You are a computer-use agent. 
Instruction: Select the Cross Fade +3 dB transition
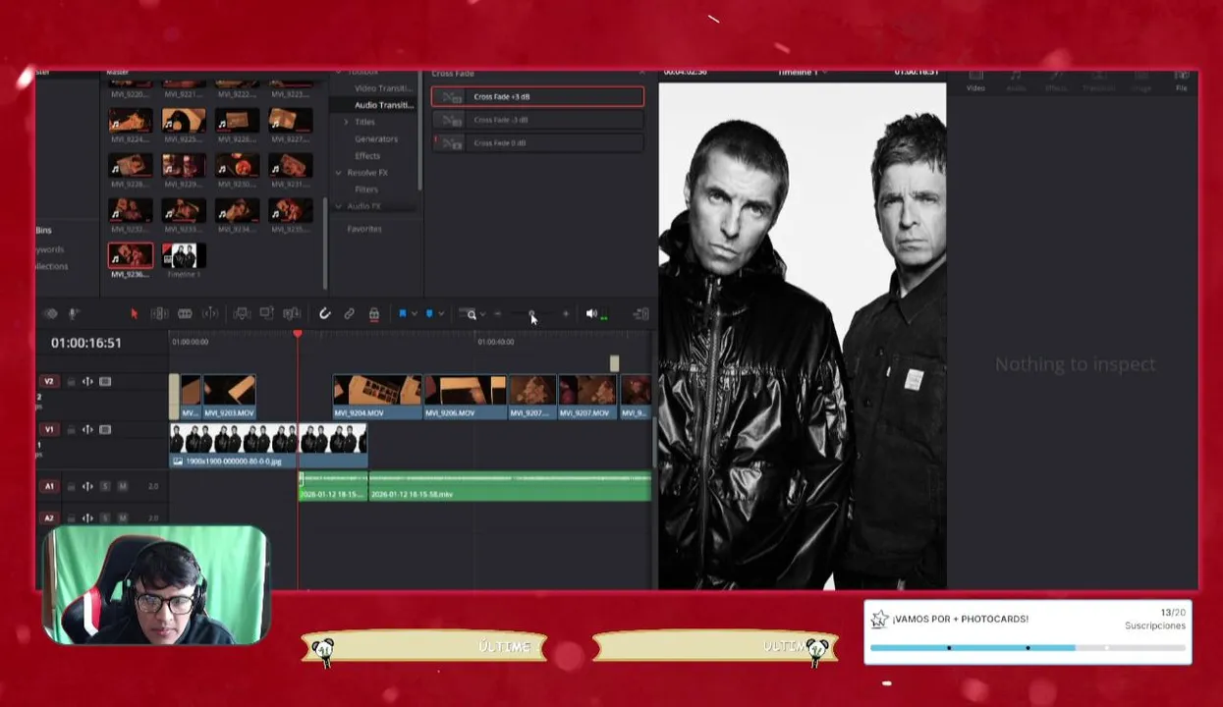point(537,97)
